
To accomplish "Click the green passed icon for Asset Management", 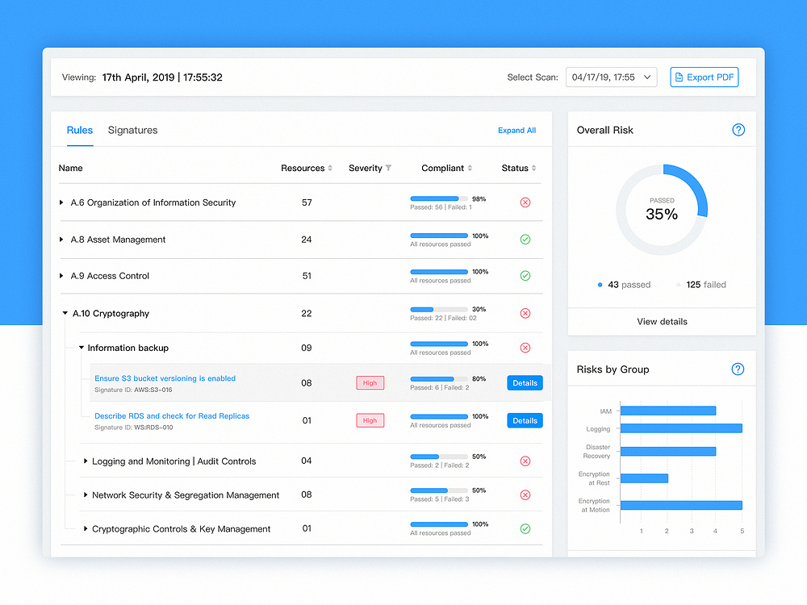I will click(x=525, y=240).
